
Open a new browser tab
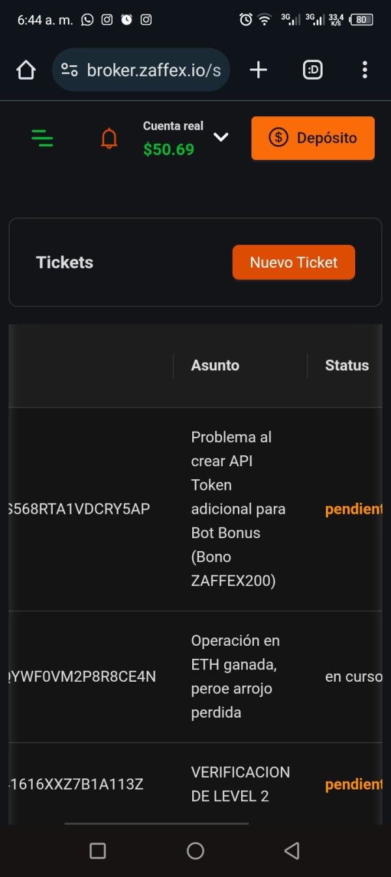[259, 70]
